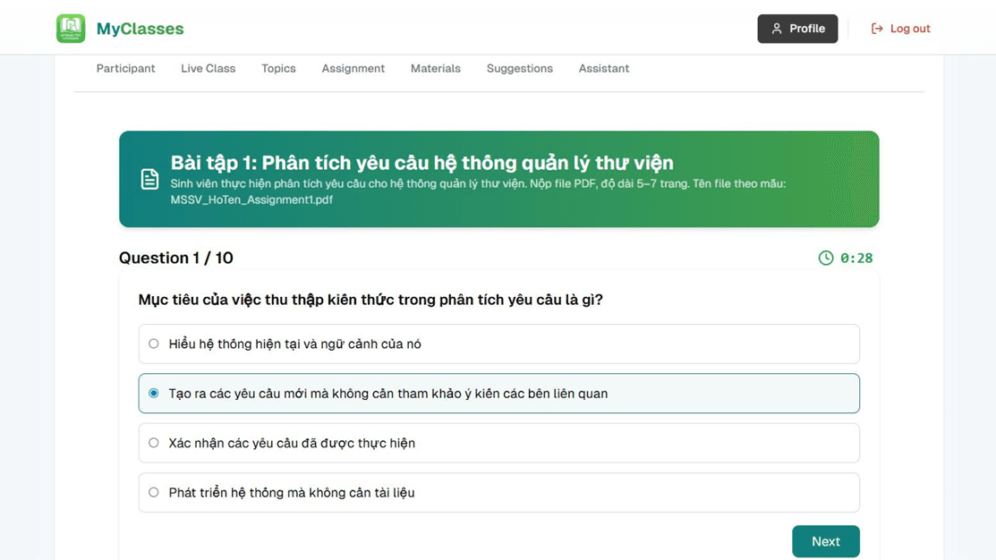996x560 pixels.
Task: Switch to the Suggestions tab
Action: click(x=520, y=69)
